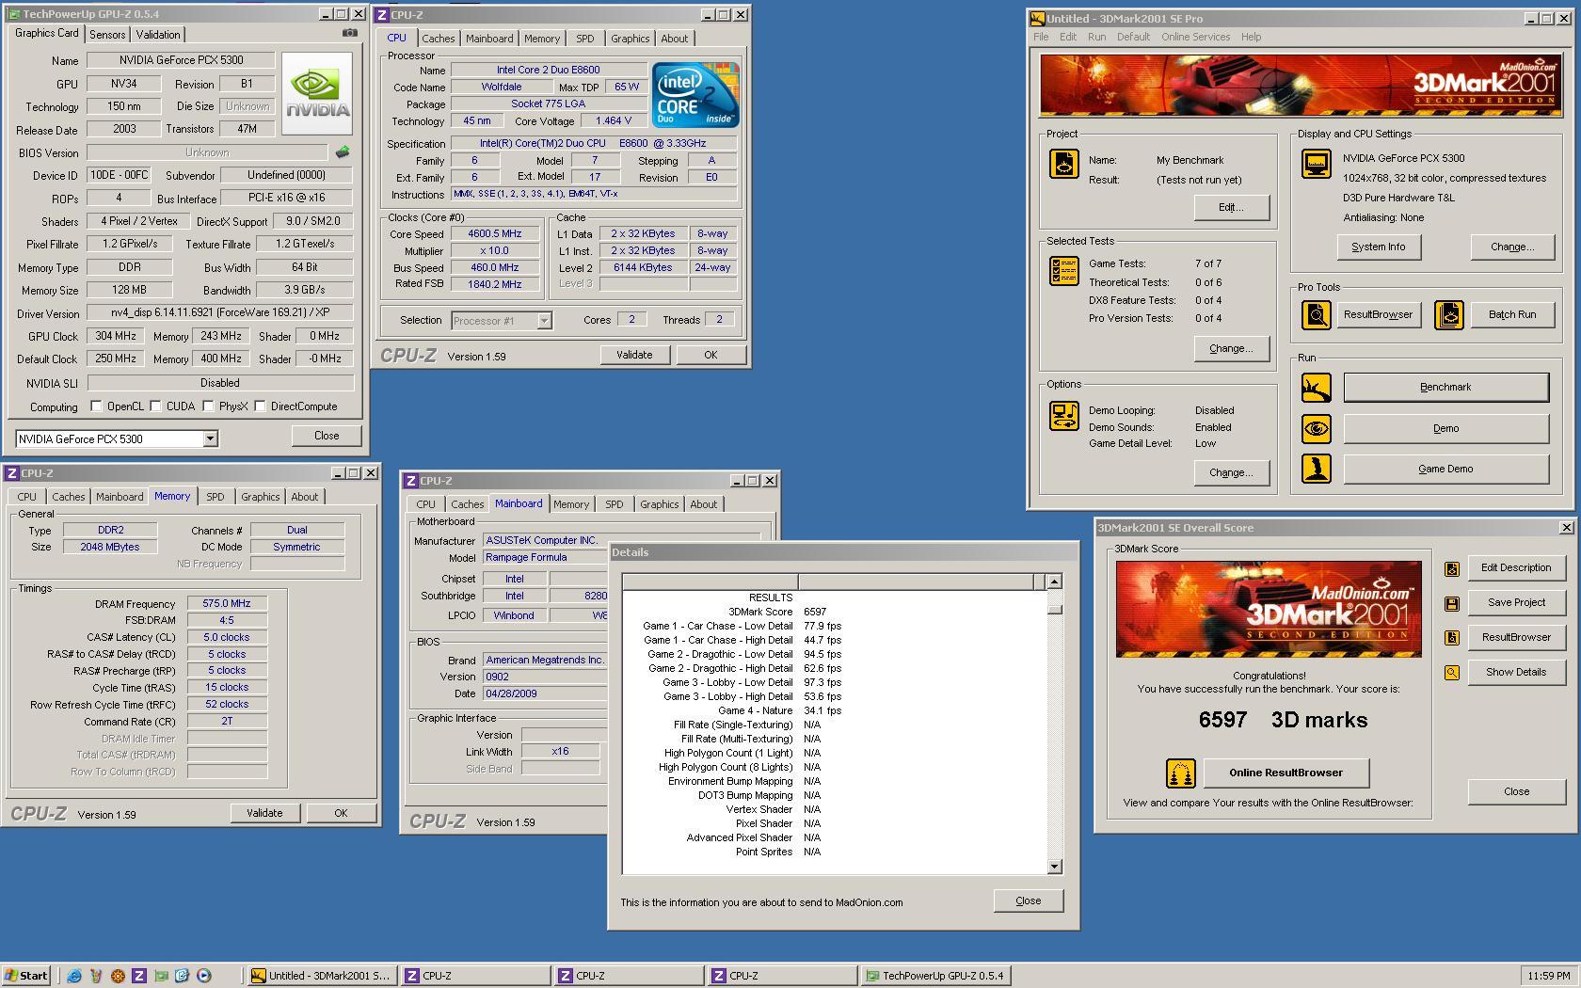Viewport: 1581px width, 988px height.
Task: Click the 3DMark Score value 6597 in Details
Action: [x=815, y=612]
